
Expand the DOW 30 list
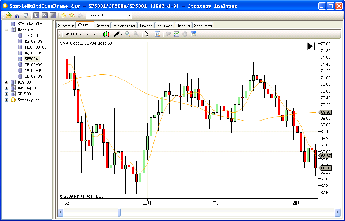pyautogui.click(x=6, y=82)
